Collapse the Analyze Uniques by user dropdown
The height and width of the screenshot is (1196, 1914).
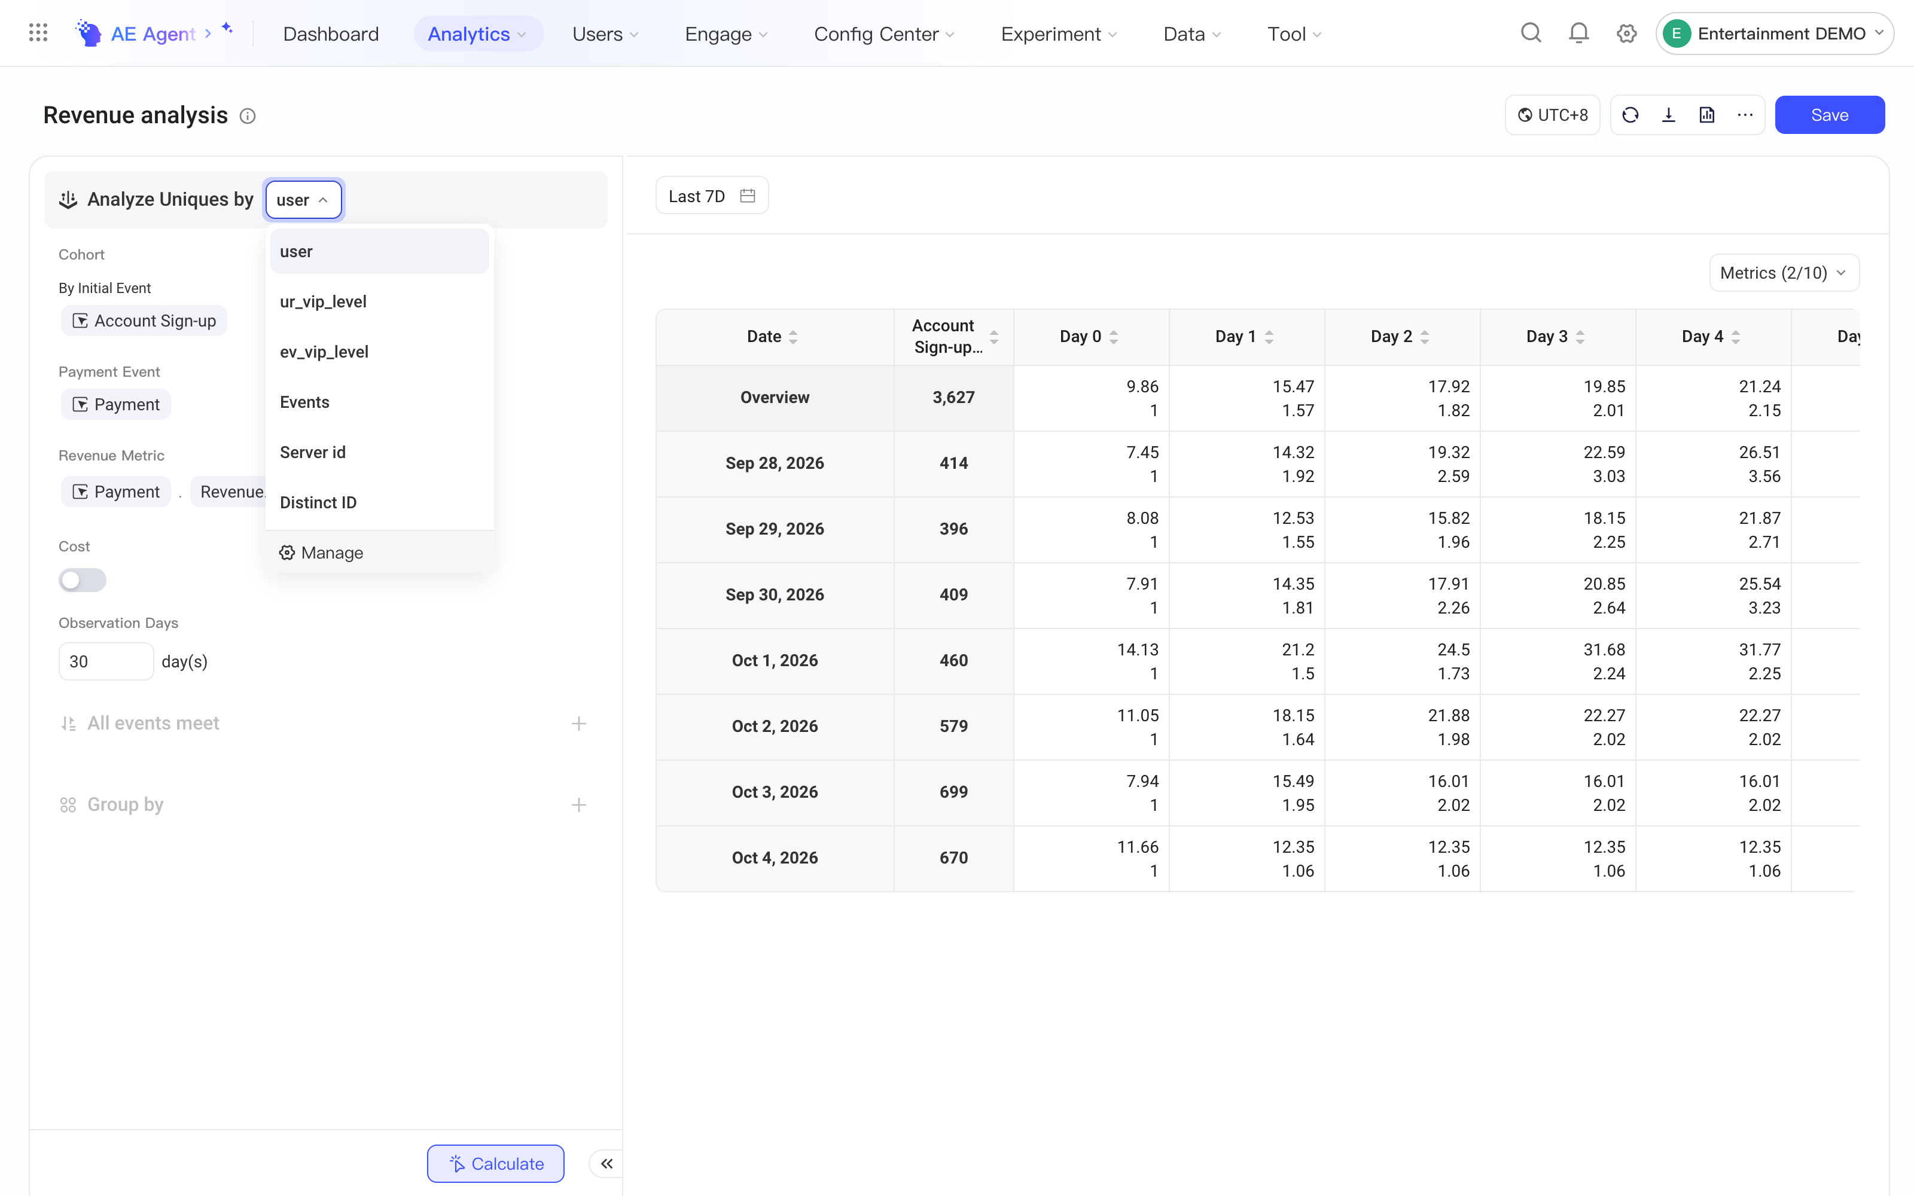tap(304, 199)
